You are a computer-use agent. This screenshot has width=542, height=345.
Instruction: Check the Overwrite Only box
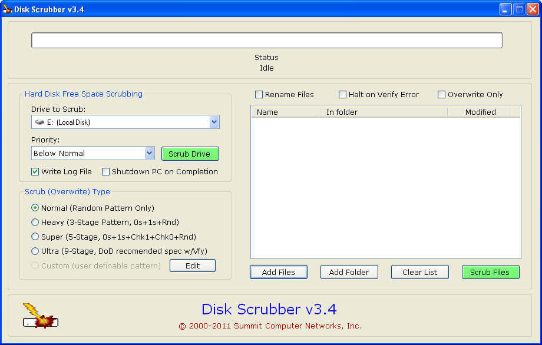(x=441, y=95)
